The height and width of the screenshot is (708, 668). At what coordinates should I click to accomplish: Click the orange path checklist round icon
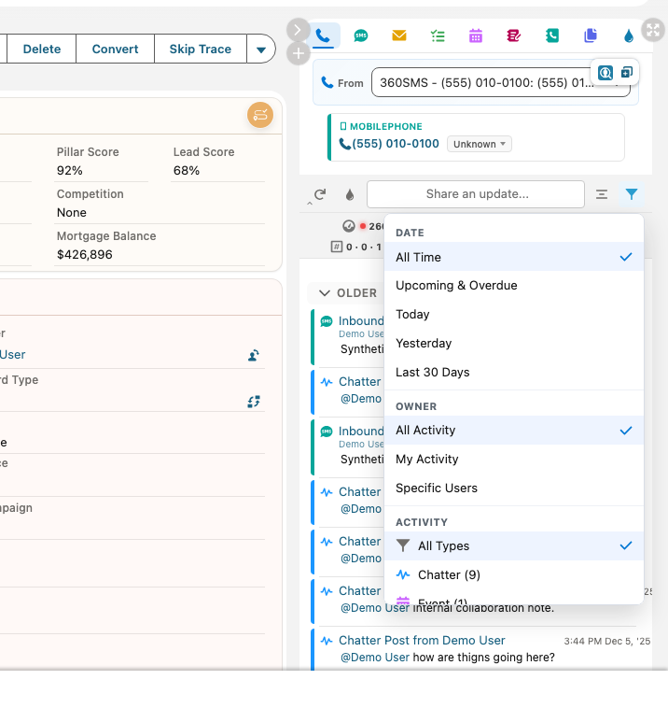coord(260,115)
